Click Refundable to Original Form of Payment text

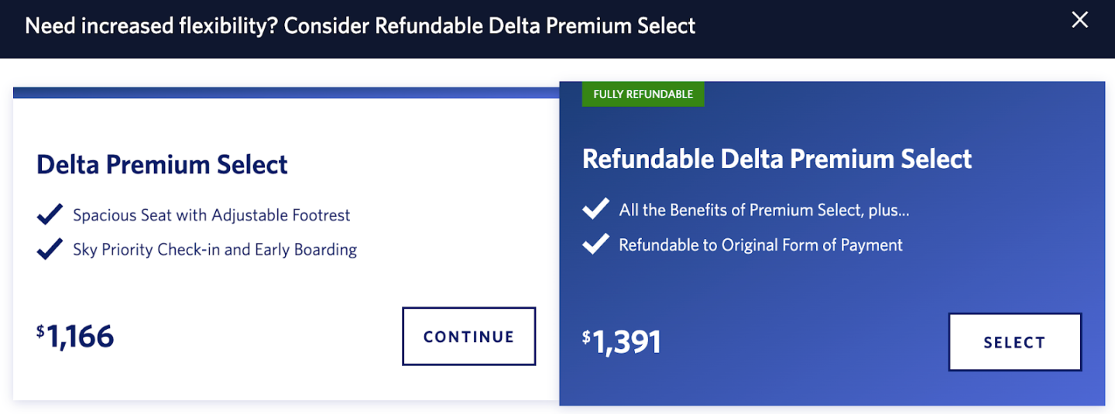coord(760,245)
